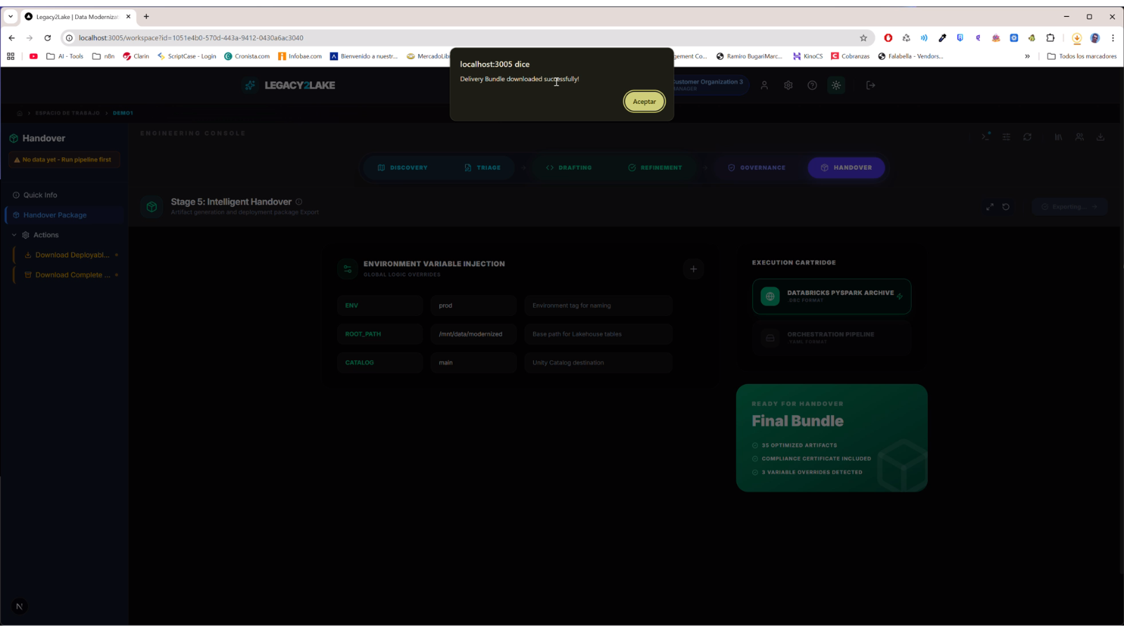Click Aceptar in the download alert
1124x632 pixels.
click(643, 102)
